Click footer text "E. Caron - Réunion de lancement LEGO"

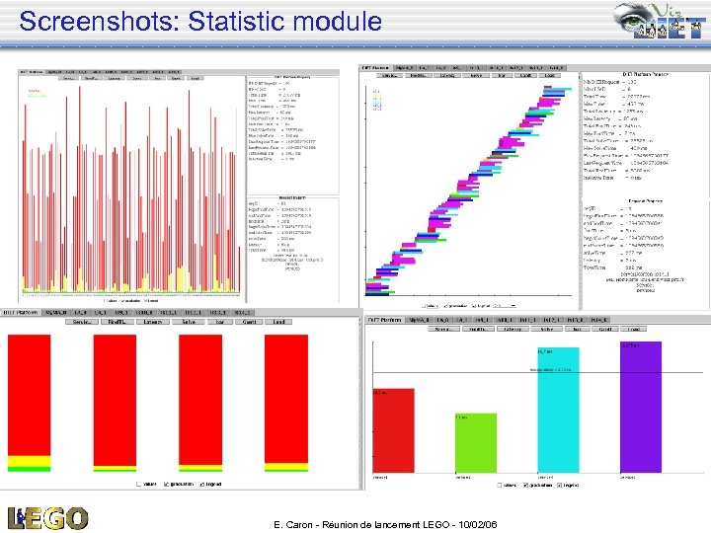[361, 525]
